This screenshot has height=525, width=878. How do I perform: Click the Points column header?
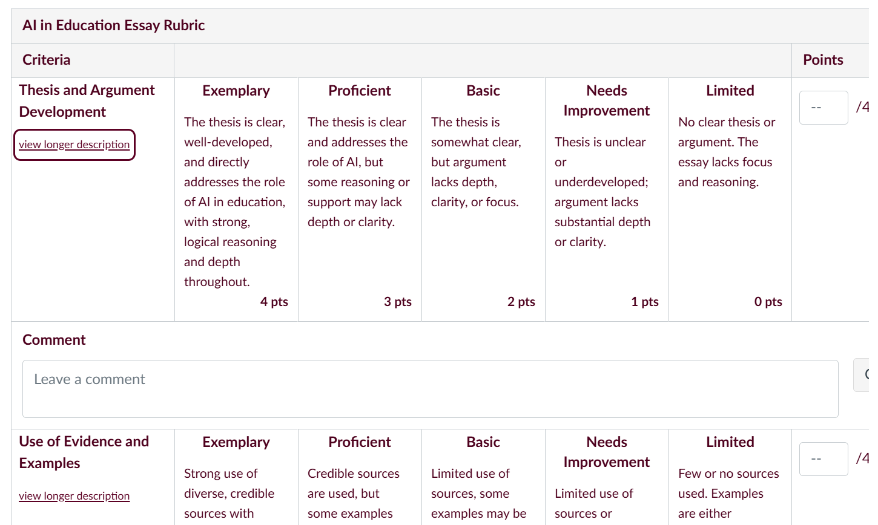tap(823, 60)
